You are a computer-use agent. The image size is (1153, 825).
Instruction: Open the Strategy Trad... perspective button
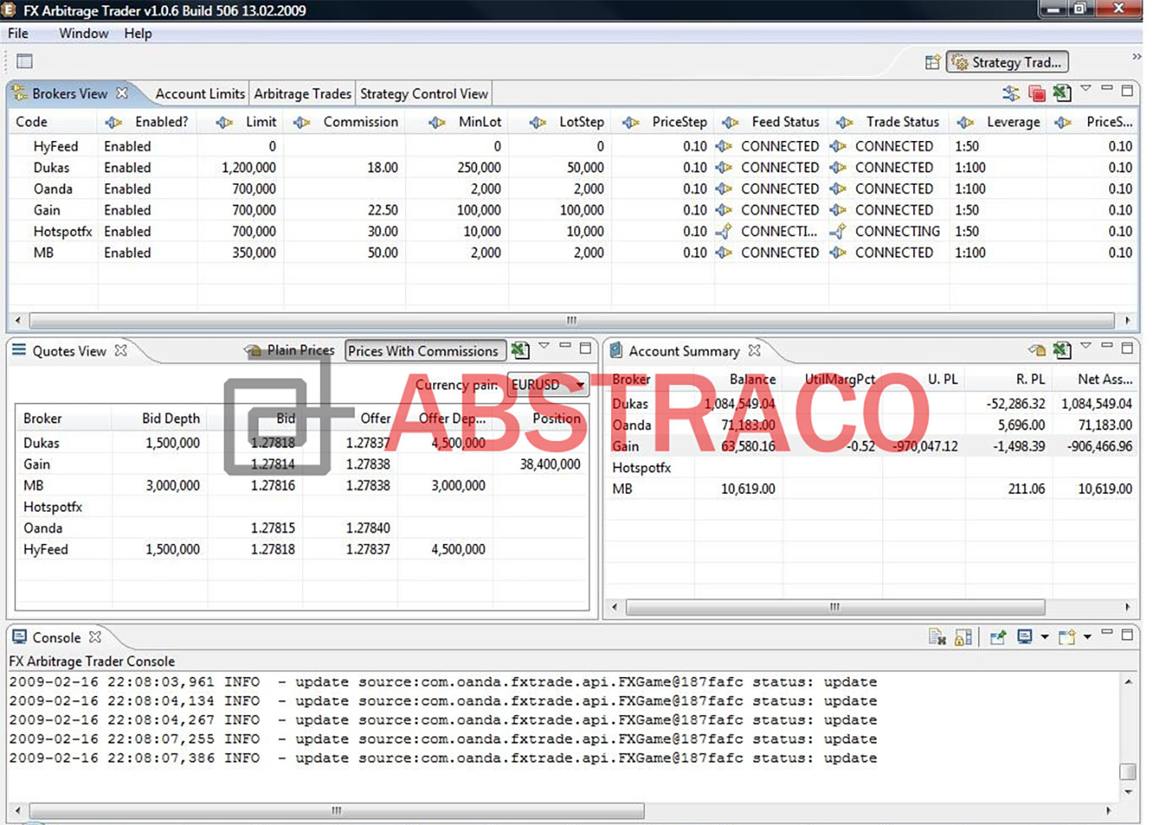pyautogui.click(x=1006, y=62)
